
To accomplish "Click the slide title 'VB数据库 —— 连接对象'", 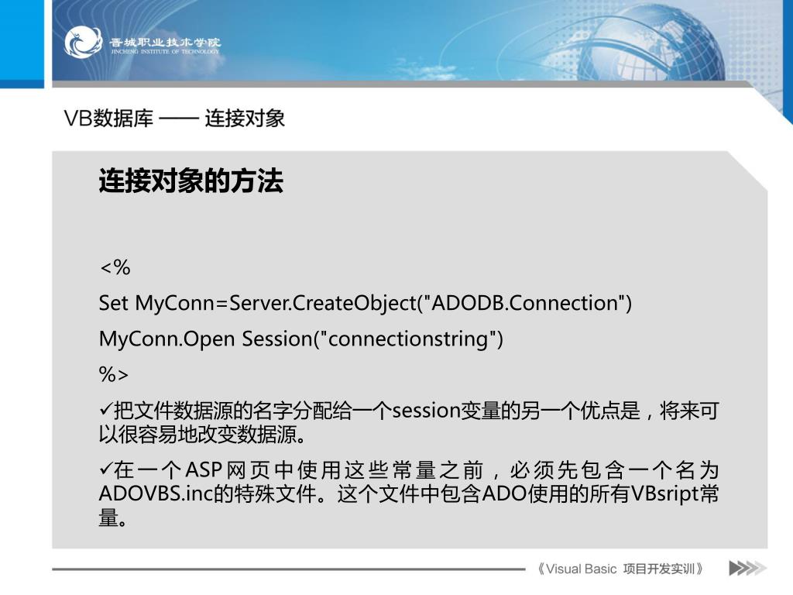I will (x=174, y=119).
